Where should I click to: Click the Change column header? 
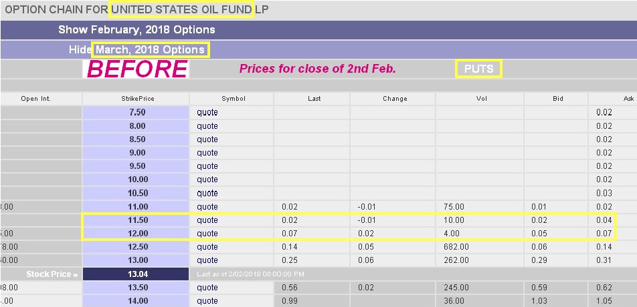coord(395,98)
